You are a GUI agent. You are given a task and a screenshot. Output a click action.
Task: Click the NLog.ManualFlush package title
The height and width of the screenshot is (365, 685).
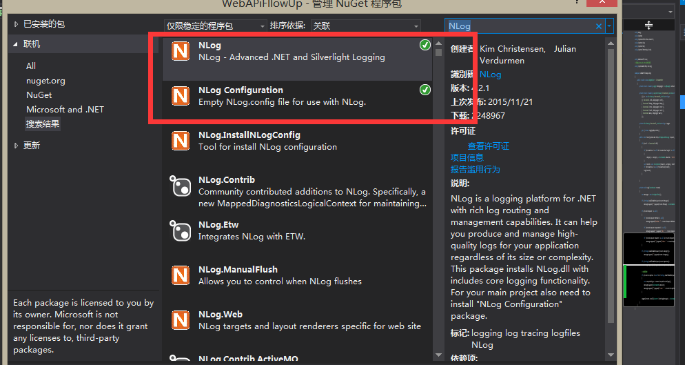[x=238, y=270]
